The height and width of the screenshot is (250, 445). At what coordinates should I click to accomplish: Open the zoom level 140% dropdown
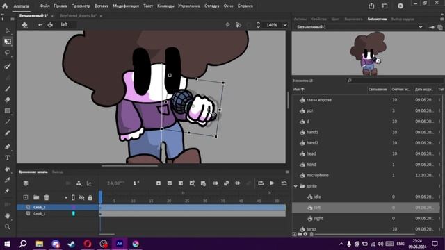(x=285, y=25)
